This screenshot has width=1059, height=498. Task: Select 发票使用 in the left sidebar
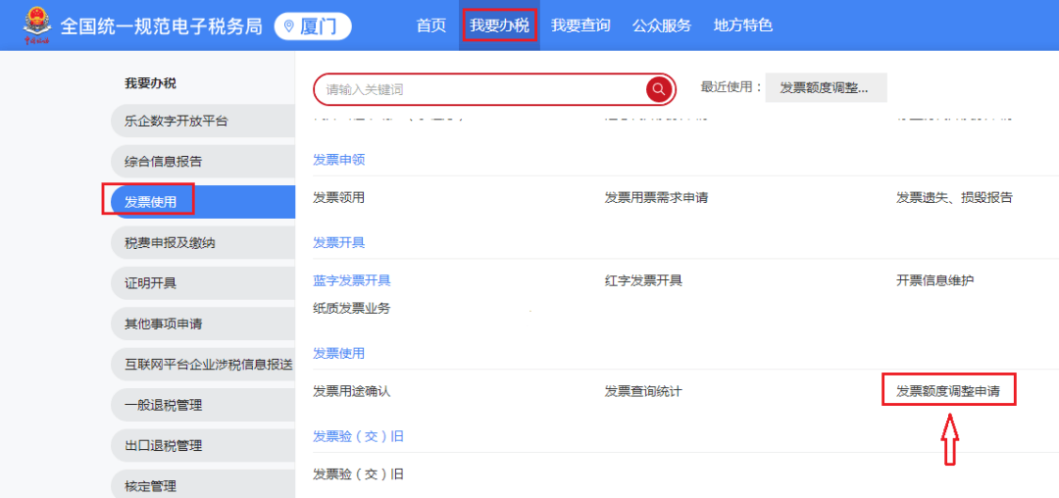pos(150,202)
